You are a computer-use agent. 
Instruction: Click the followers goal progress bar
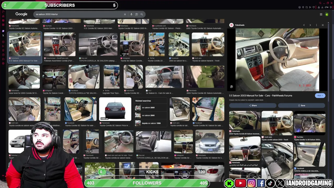point(147,183)
